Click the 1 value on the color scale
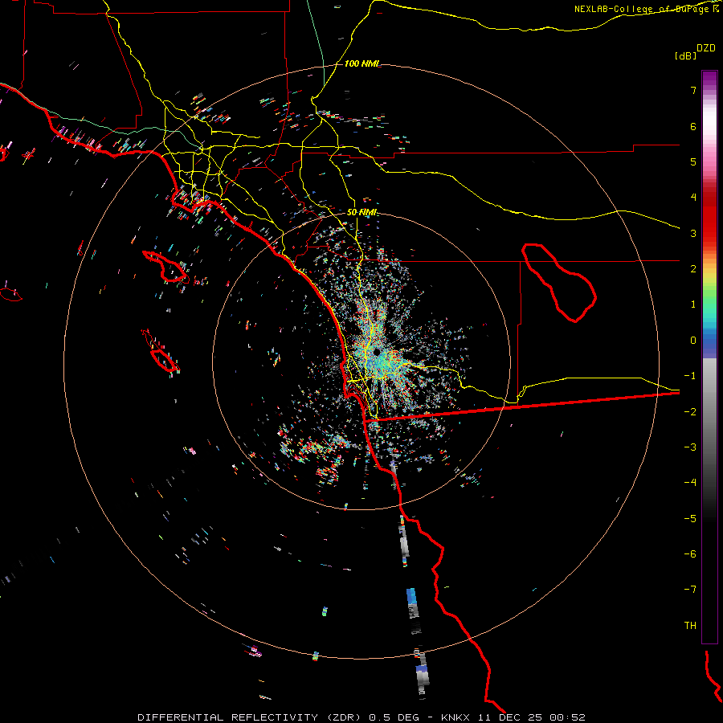This screenshot has height=723, width=723. [693, 304]
